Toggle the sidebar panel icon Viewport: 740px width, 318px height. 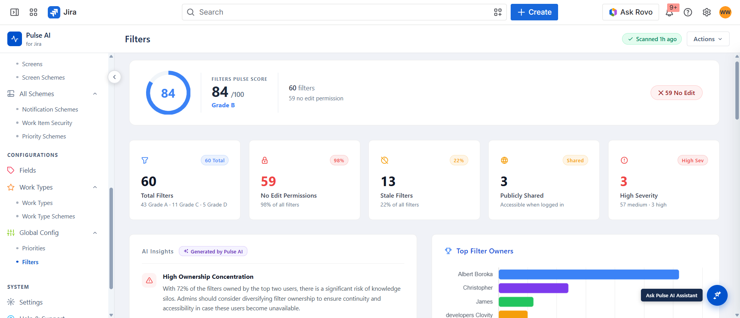click(15, 12)
